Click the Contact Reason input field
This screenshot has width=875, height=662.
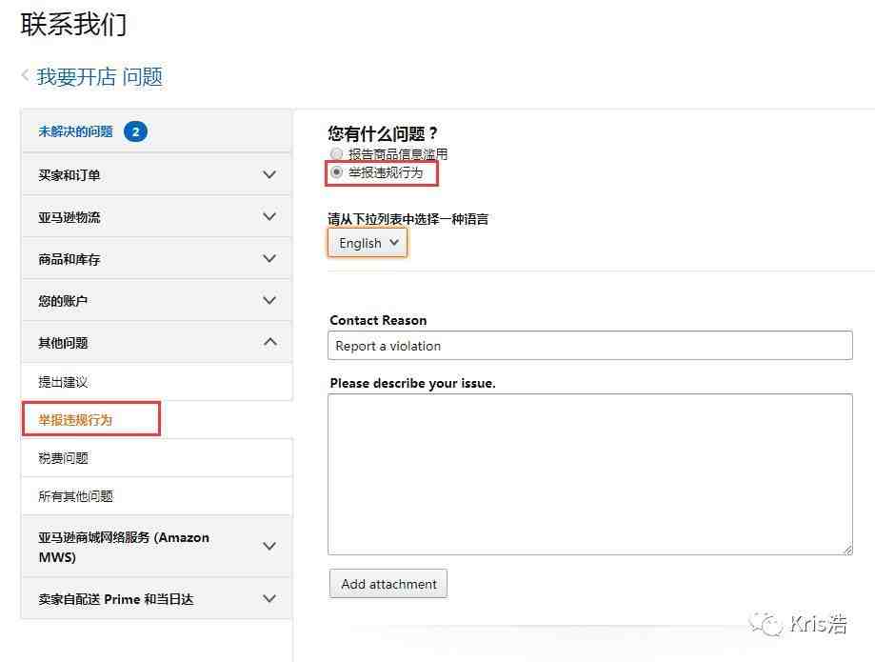tap(590, 346)
